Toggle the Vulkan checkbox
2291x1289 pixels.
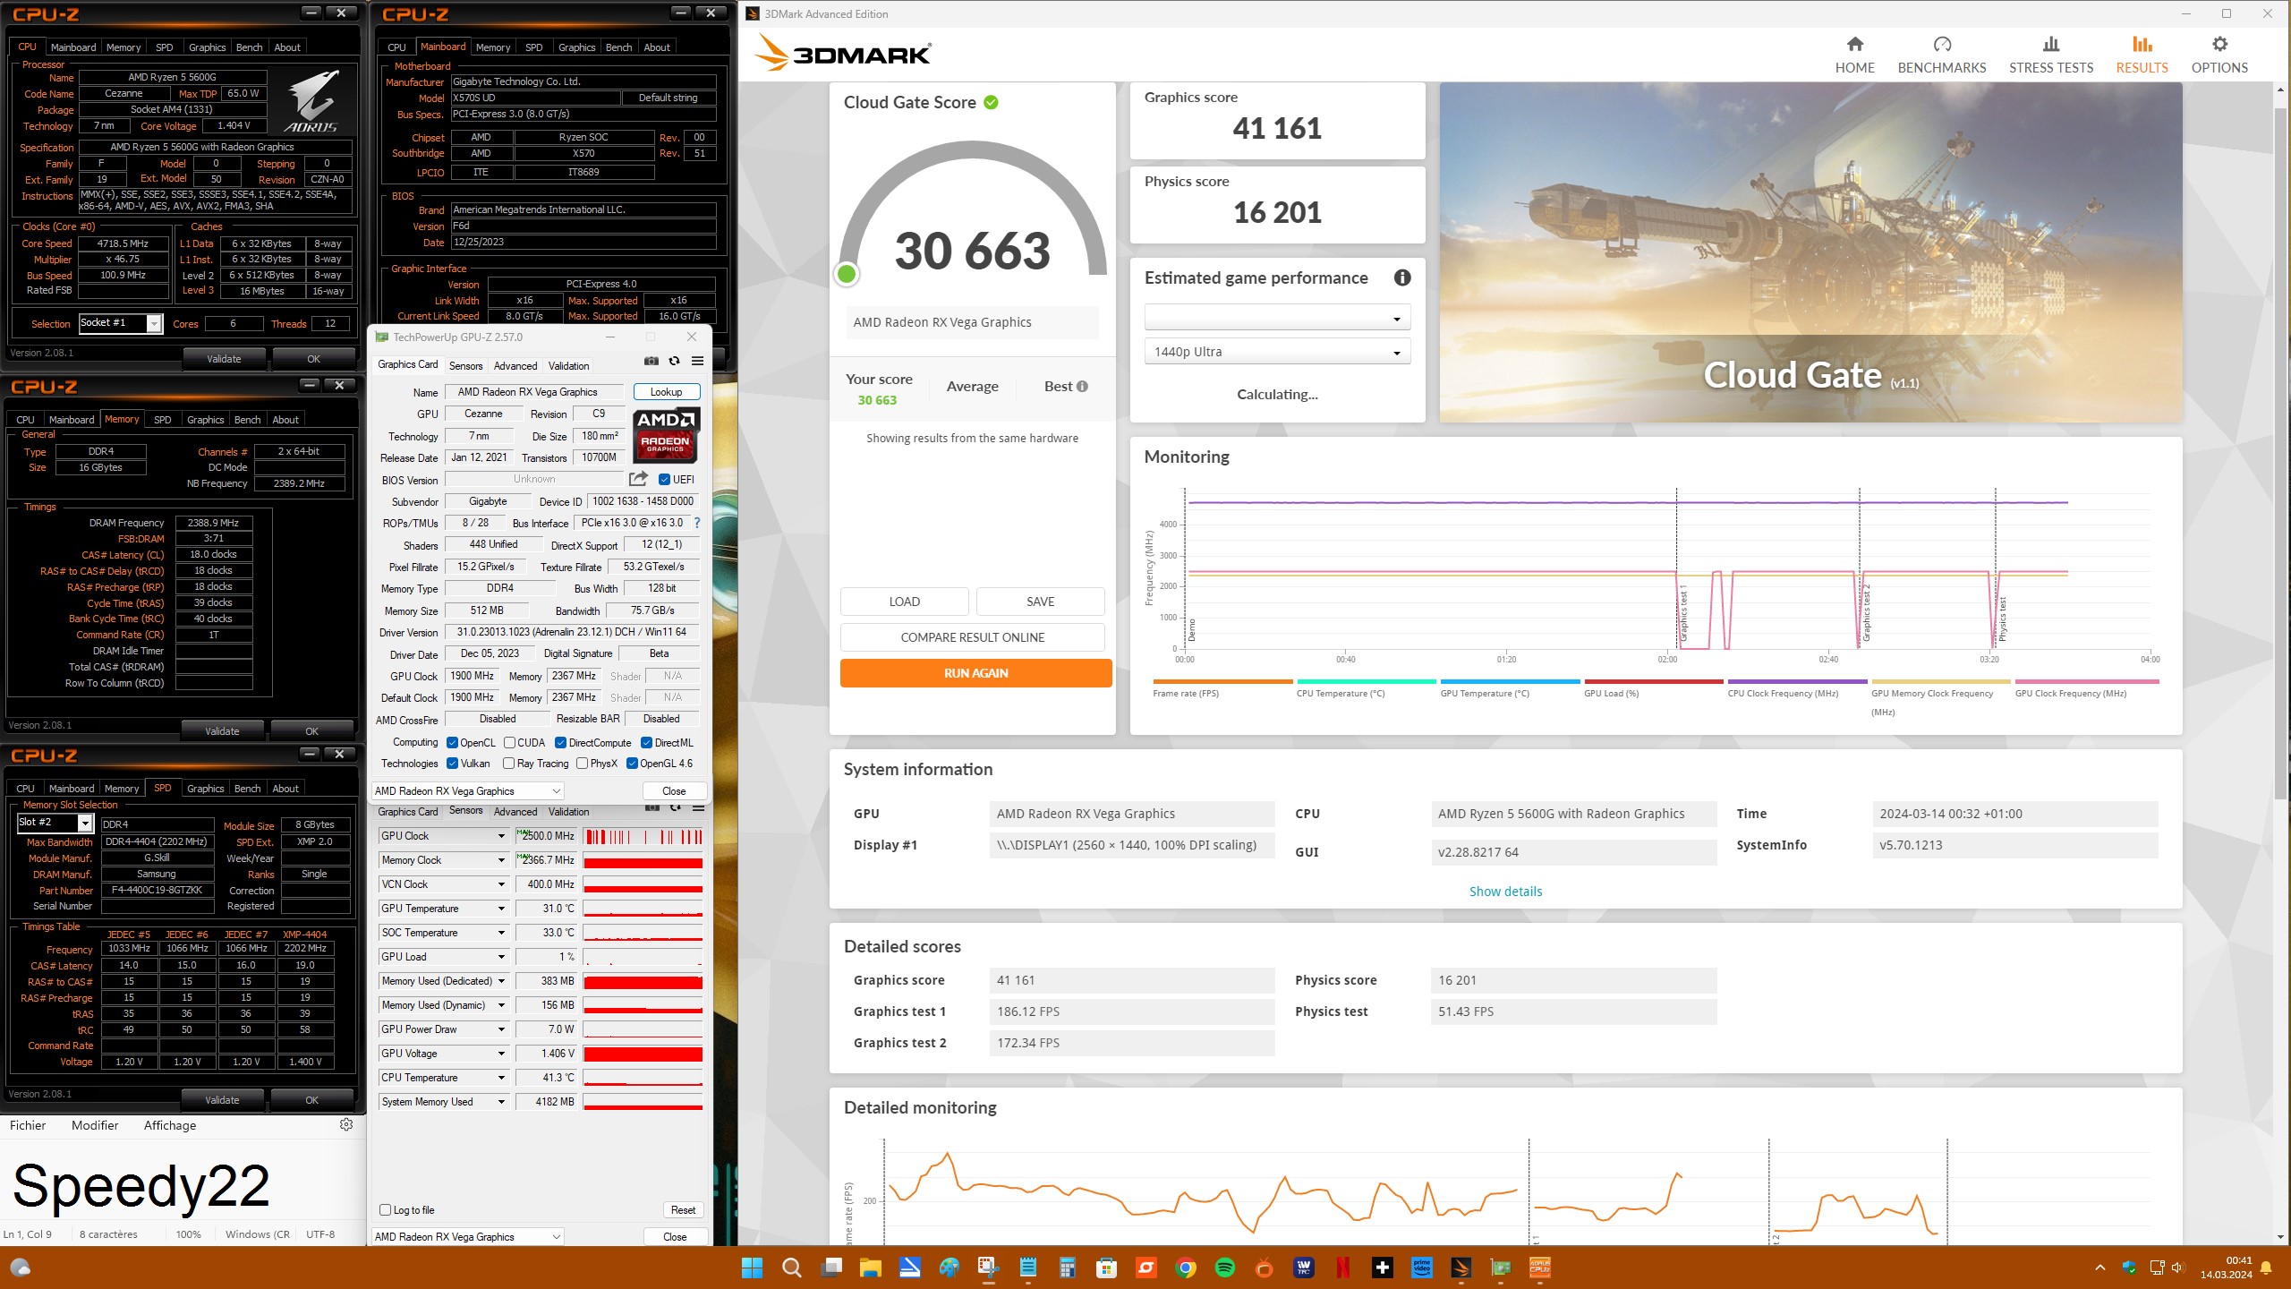point(452,763)
